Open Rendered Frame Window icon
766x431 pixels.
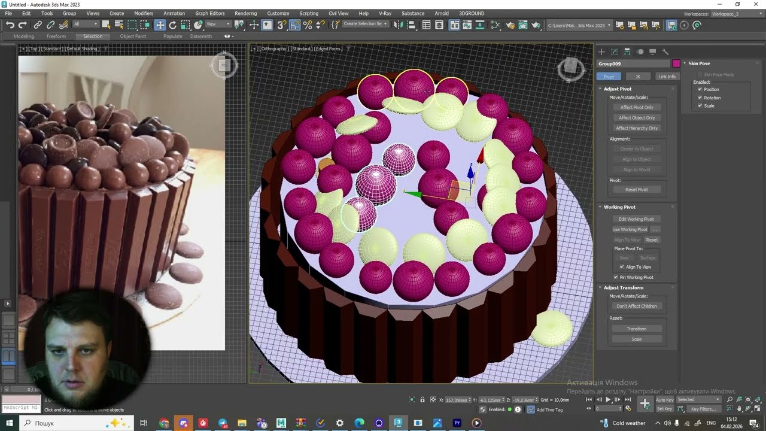pos(523,25)
